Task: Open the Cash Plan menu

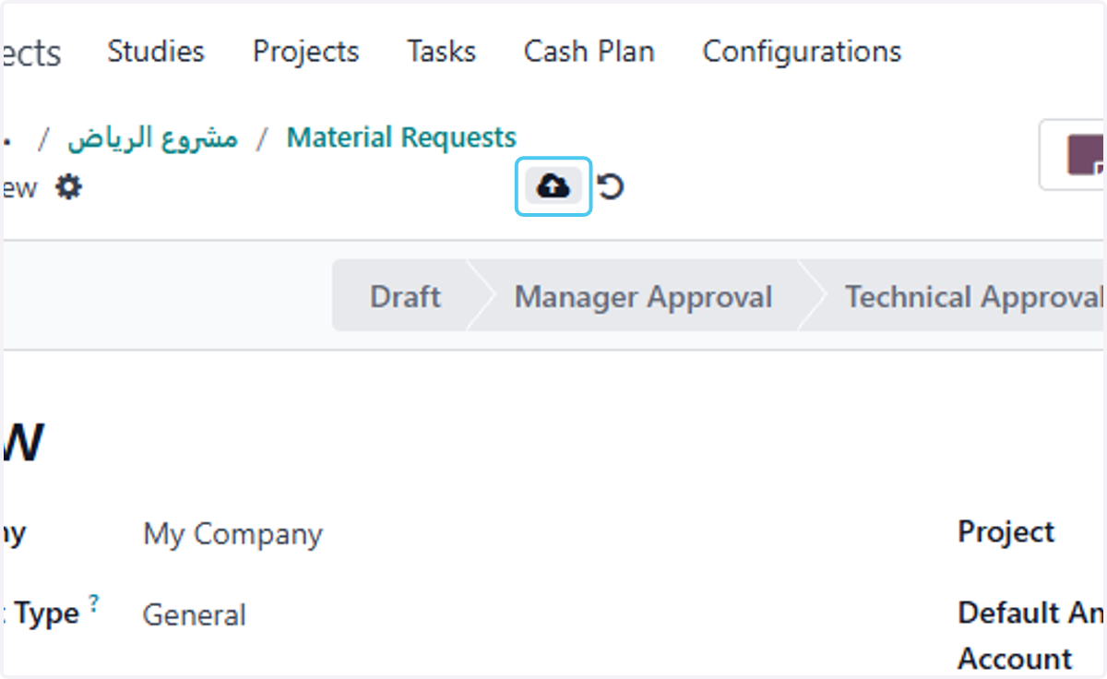Action: [x=589, y=52]
